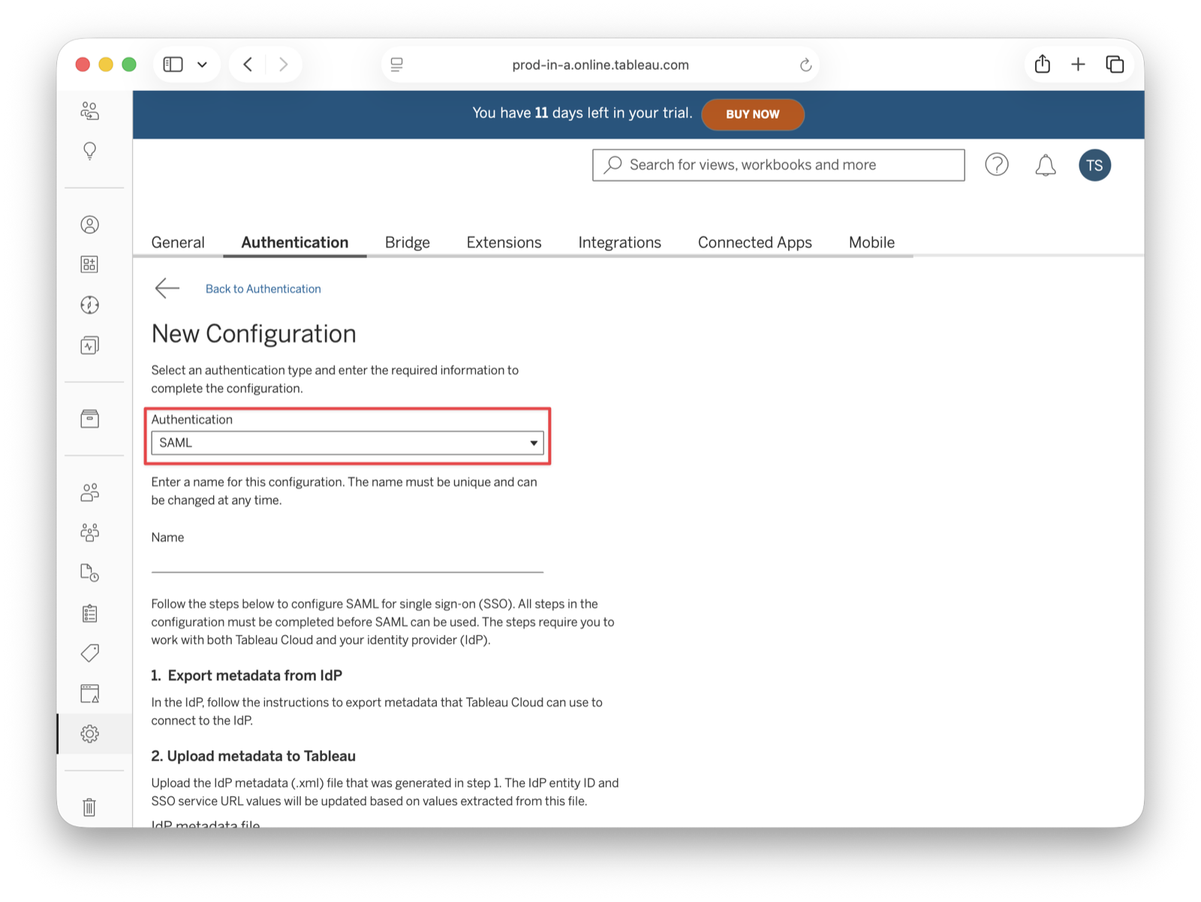This screenshot has height=902, width=1201.
Task: Click the BUY NOW button
Action: click(x=753, y=114)
